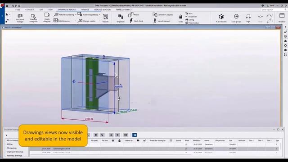Click the Save icon in title bar

[7, 6]
